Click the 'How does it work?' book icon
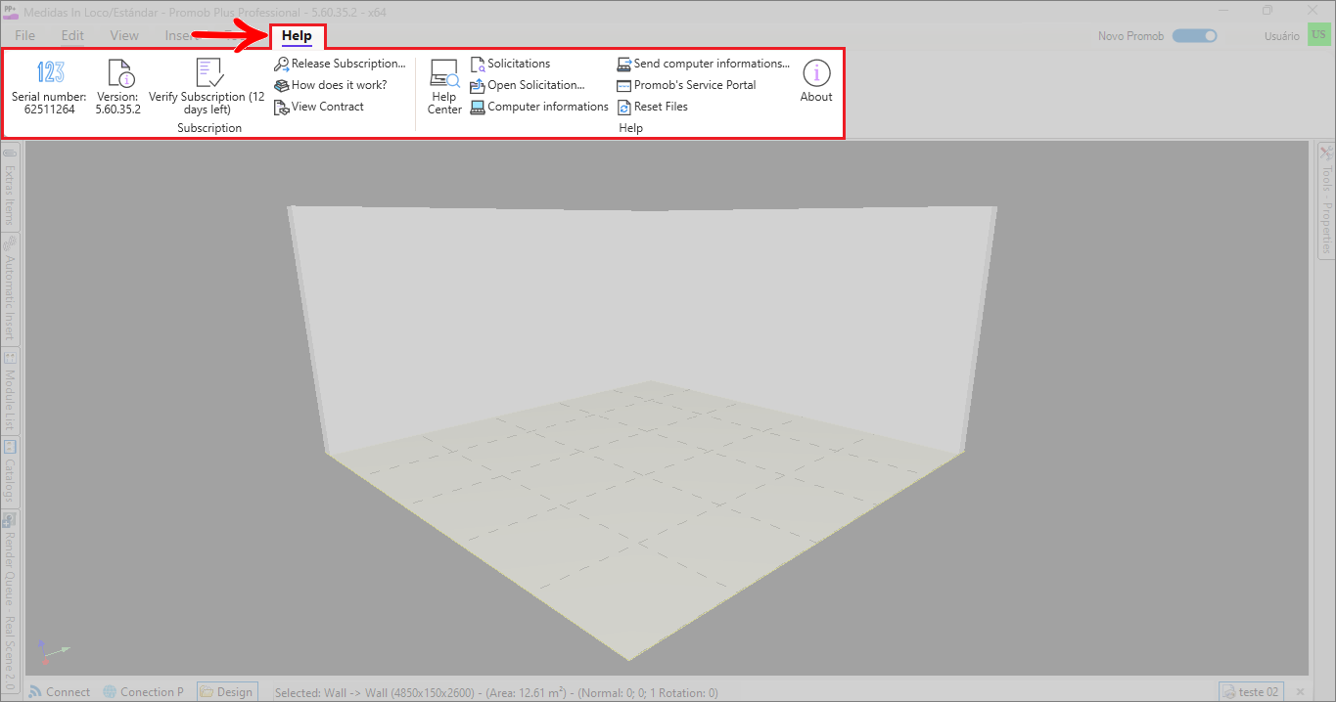 pyautogui.click(x=282, y=85)
